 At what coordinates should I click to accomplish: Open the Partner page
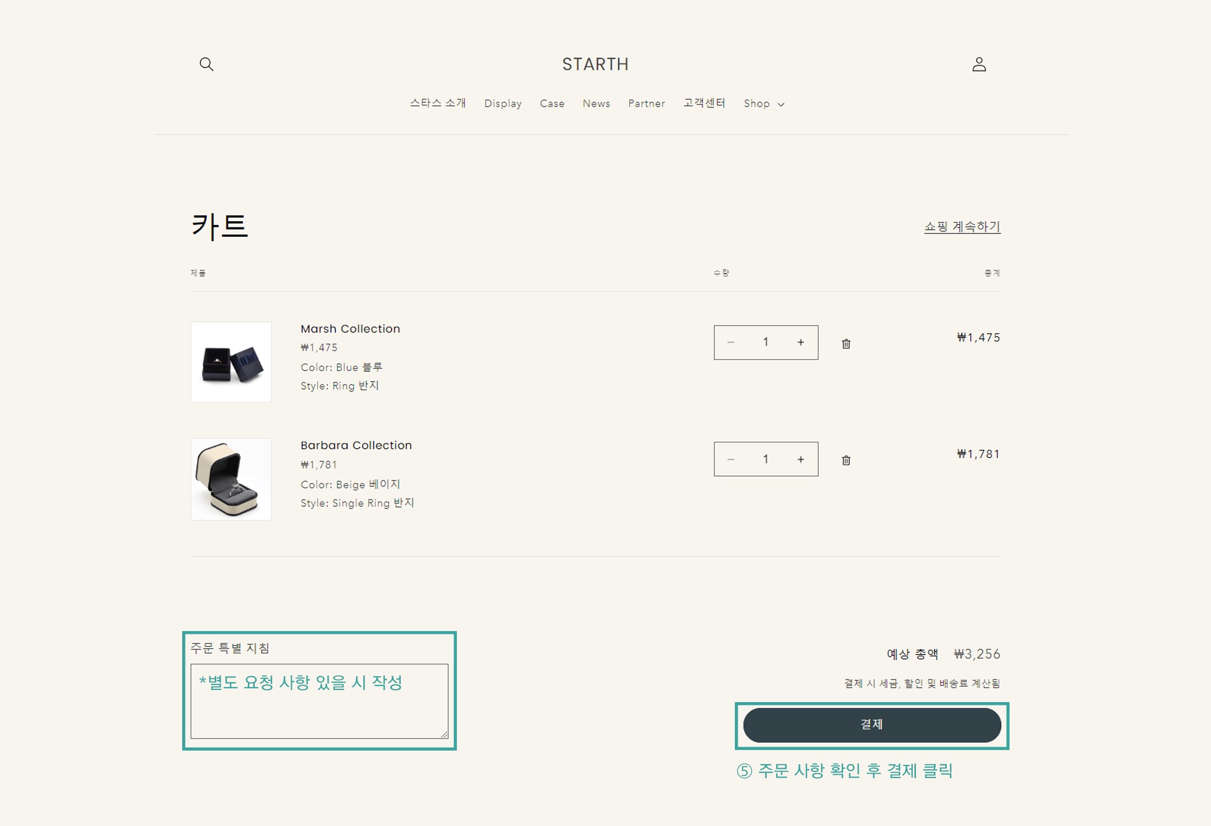coord(646,104)
